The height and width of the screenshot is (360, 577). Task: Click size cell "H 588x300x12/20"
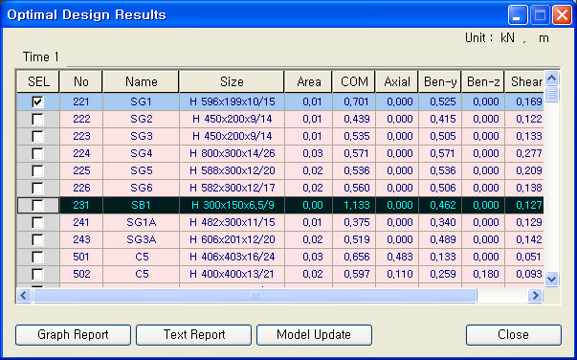click(x=233, y=170)
